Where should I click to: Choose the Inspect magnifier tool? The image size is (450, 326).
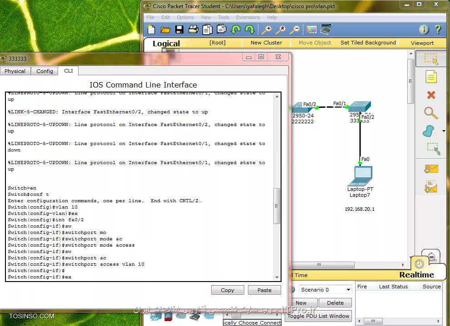pos(431,113)
